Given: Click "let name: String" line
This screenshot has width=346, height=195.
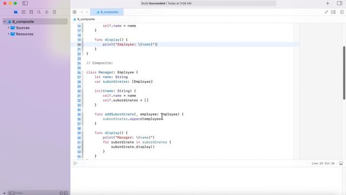Looking at the screenshot, I should coord(111,77).
